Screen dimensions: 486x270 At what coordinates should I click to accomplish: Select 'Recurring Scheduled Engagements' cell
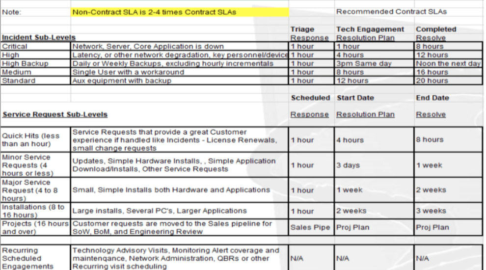[x=36, y=258]
